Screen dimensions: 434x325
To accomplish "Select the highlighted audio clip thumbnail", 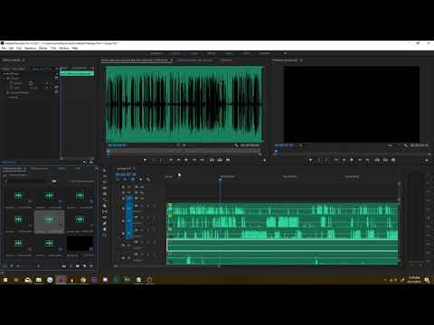I will click(x=49, y=221).
